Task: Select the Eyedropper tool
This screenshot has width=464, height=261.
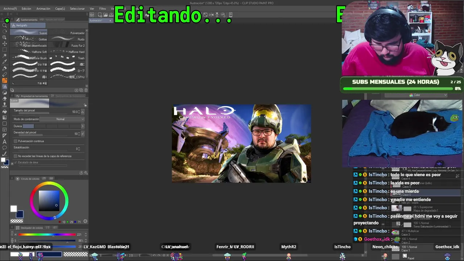Action: [x=5, y=62]
